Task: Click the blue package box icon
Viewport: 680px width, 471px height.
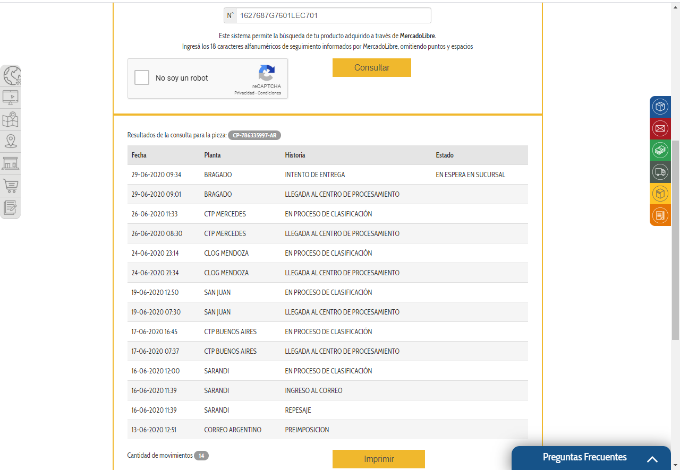Action: click(x=660, y=107)
